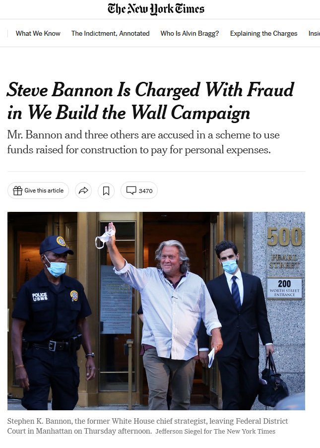Share the article via arrow icon
The width and height of the screenshot is (320, 448).
[83, 191]
